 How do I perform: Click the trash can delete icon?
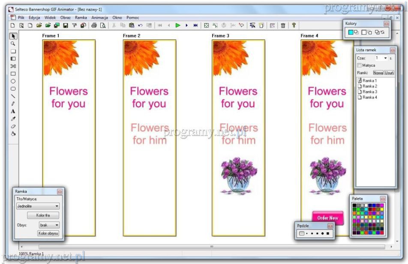coord(283,26)
